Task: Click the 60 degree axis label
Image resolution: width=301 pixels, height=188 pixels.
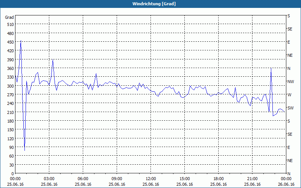Action: (12, 156)
